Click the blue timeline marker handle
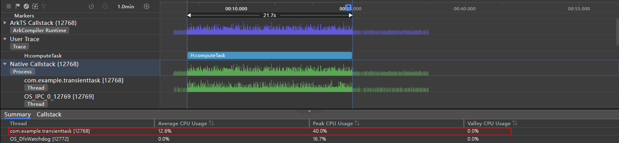This screenshot has height=143, width=619. 348,7
